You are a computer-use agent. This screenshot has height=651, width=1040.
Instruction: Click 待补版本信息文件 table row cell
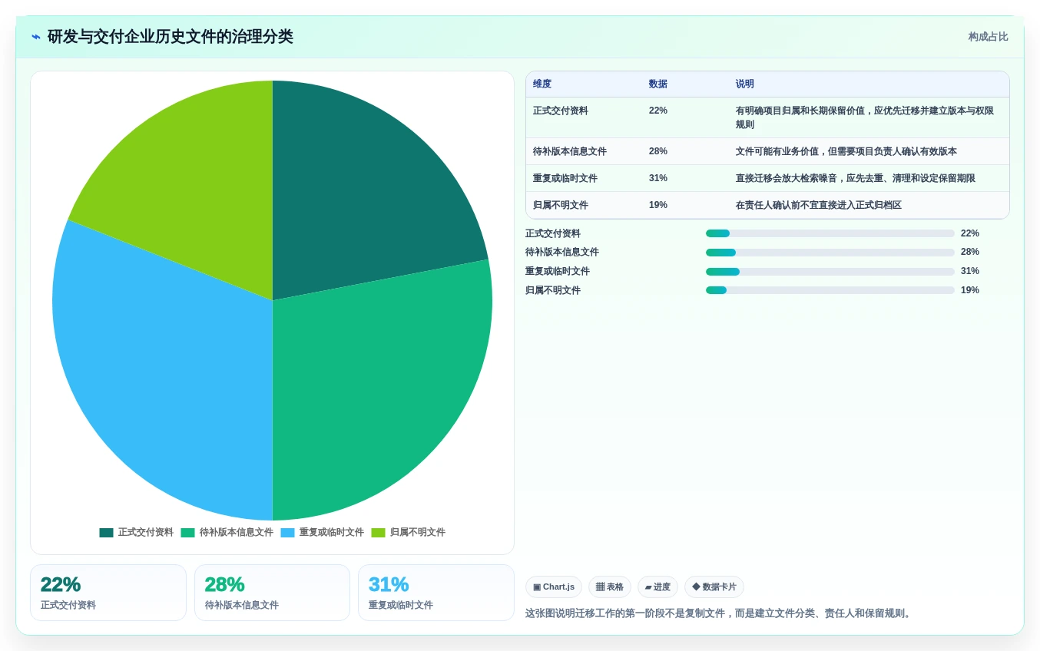click(570, 151)
